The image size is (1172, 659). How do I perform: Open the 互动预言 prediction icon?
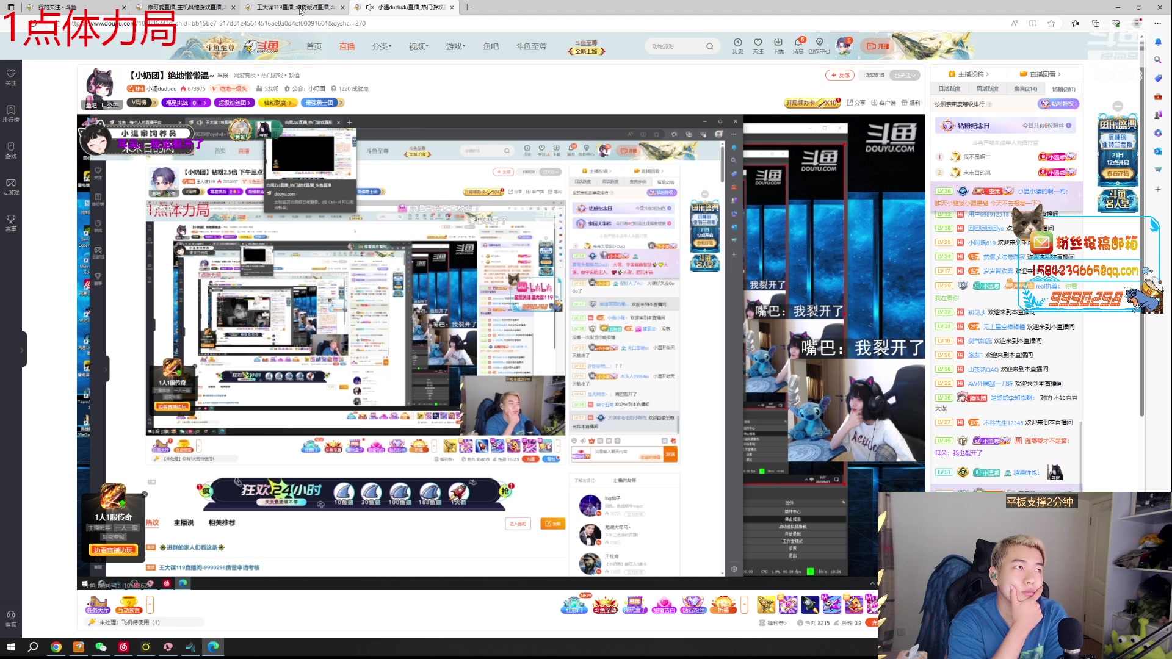129,605
